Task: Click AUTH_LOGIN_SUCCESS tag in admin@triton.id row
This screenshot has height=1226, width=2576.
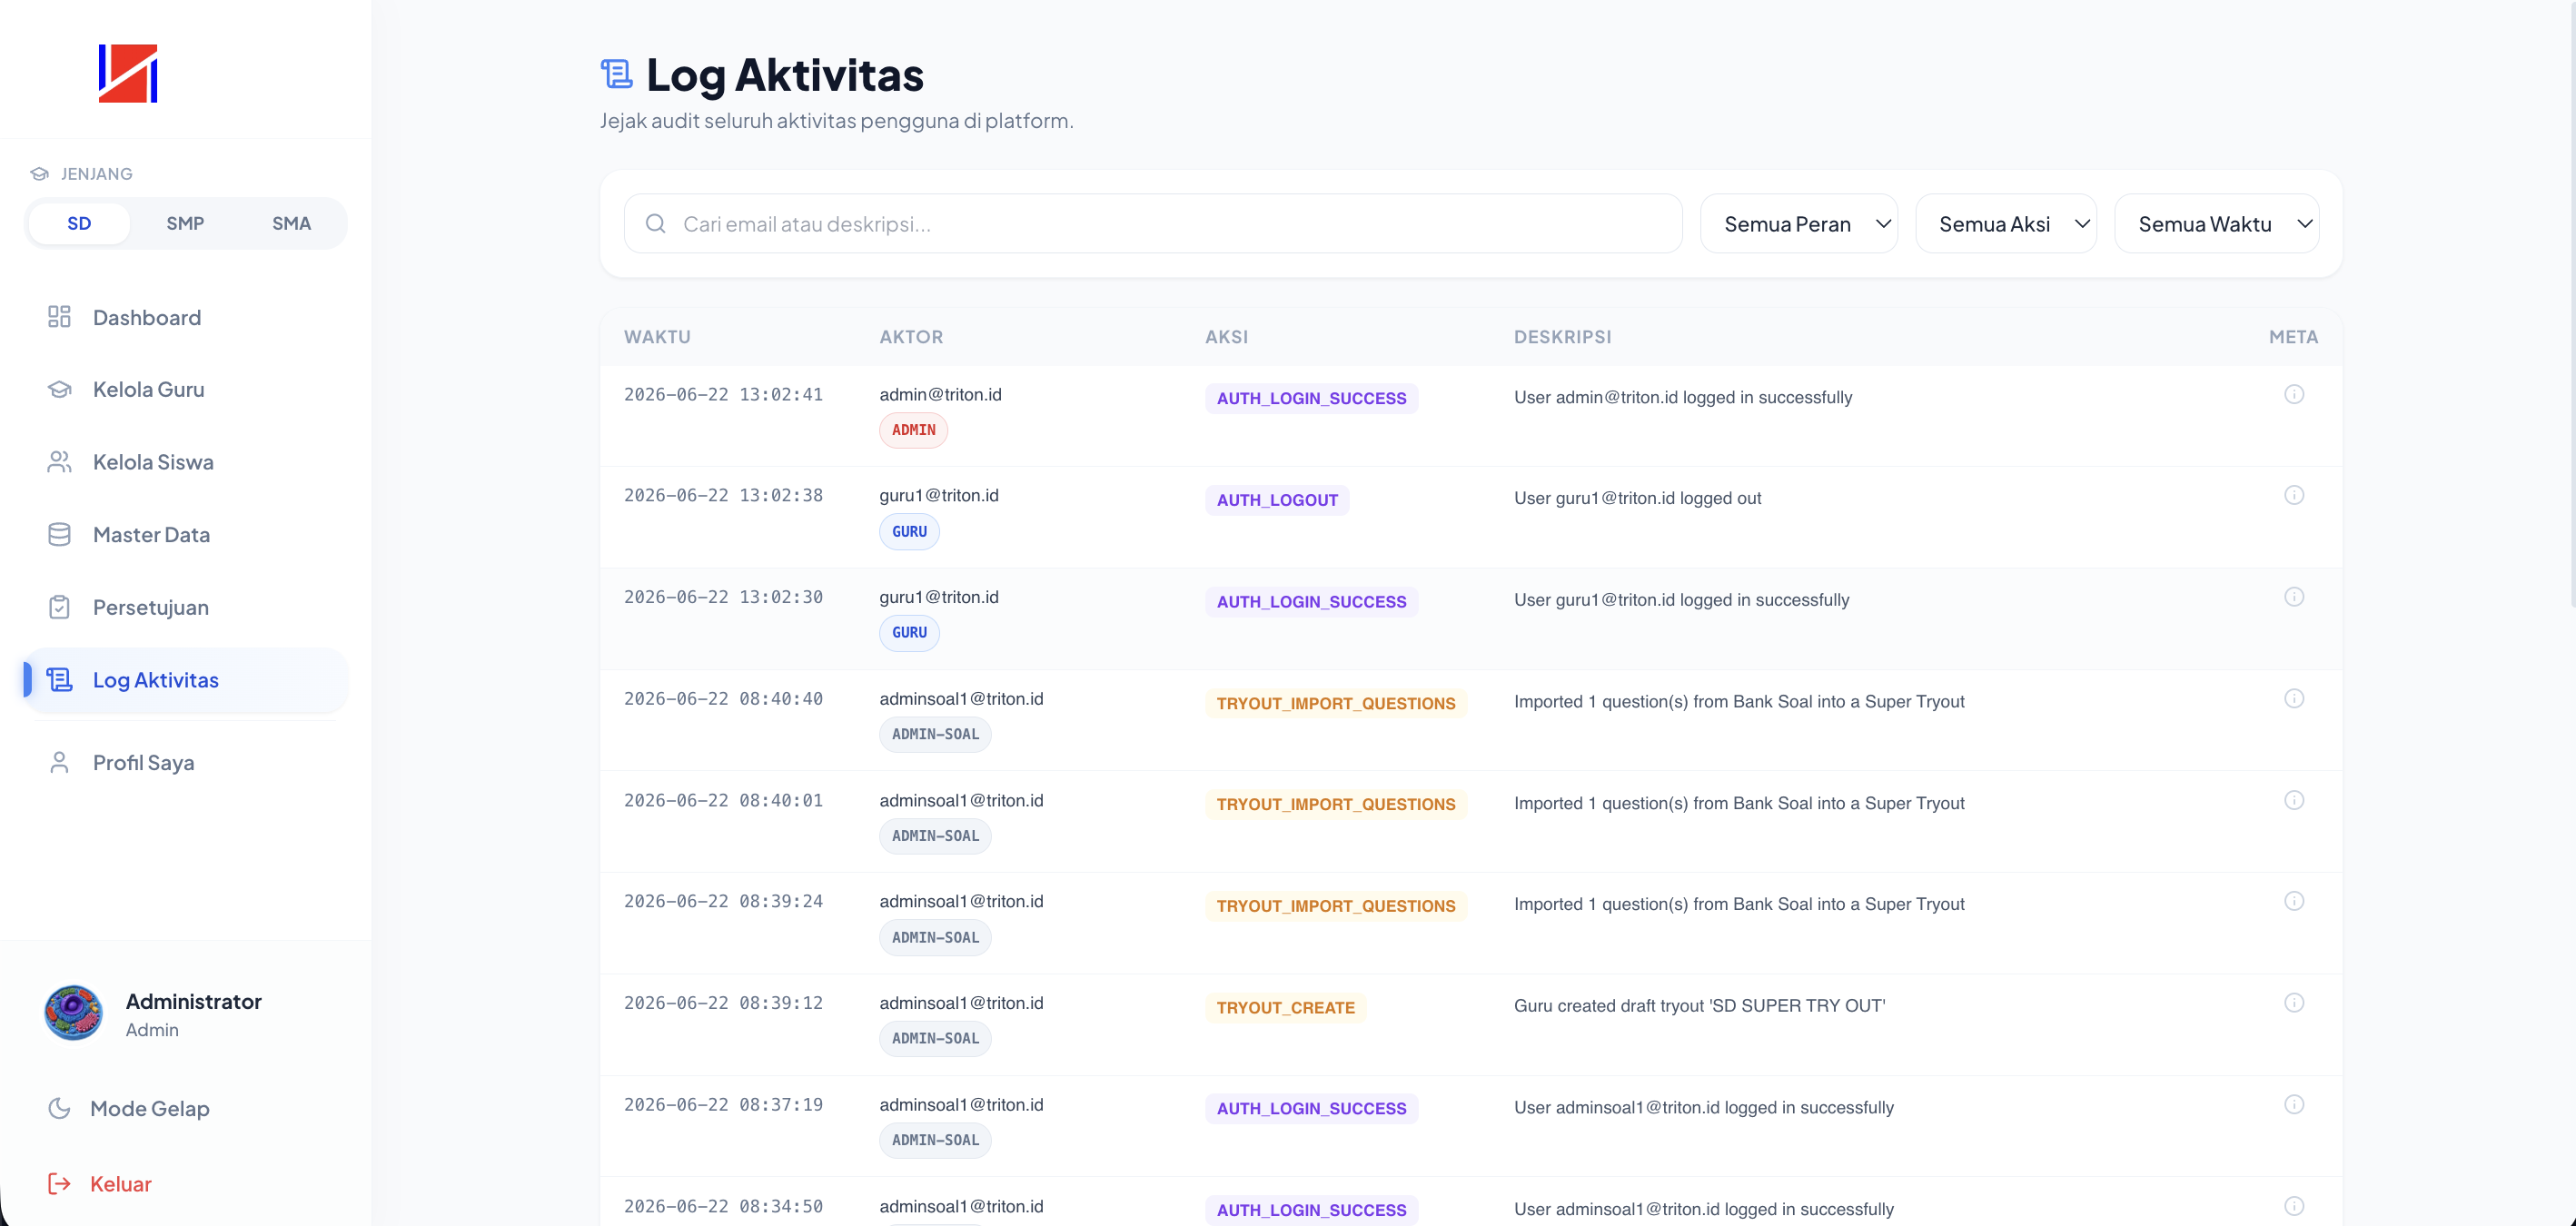Action: (1311, 398)
